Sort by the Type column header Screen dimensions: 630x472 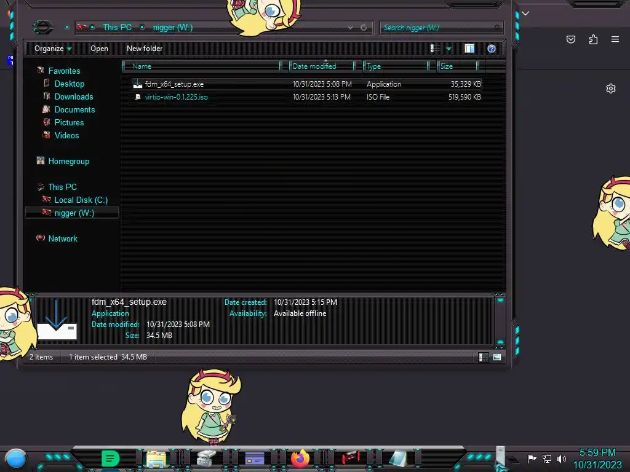pos(396,66)
